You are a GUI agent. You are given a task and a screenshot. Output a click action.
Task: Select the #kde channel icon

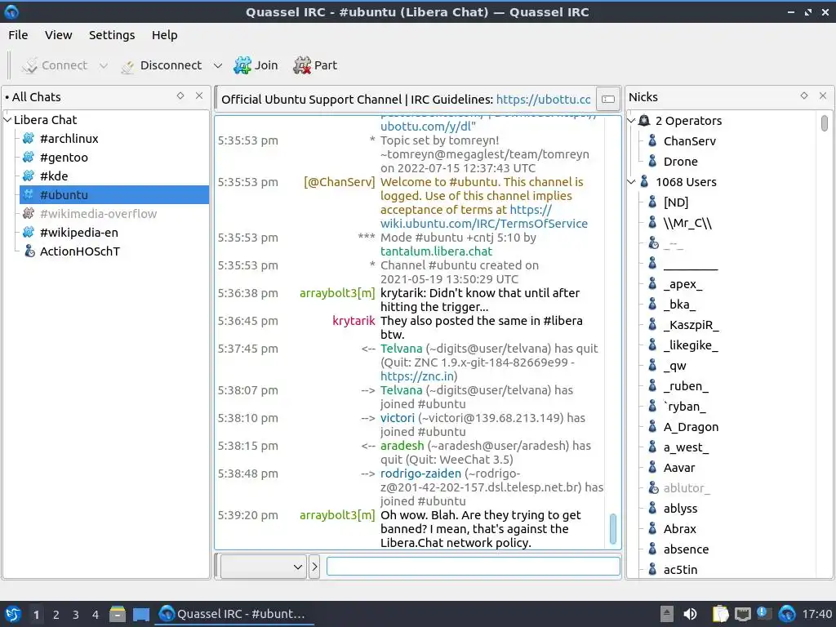[29, 176]
